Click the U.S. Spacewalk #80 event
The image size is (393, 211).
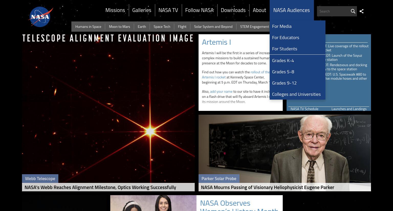(346, 76)
